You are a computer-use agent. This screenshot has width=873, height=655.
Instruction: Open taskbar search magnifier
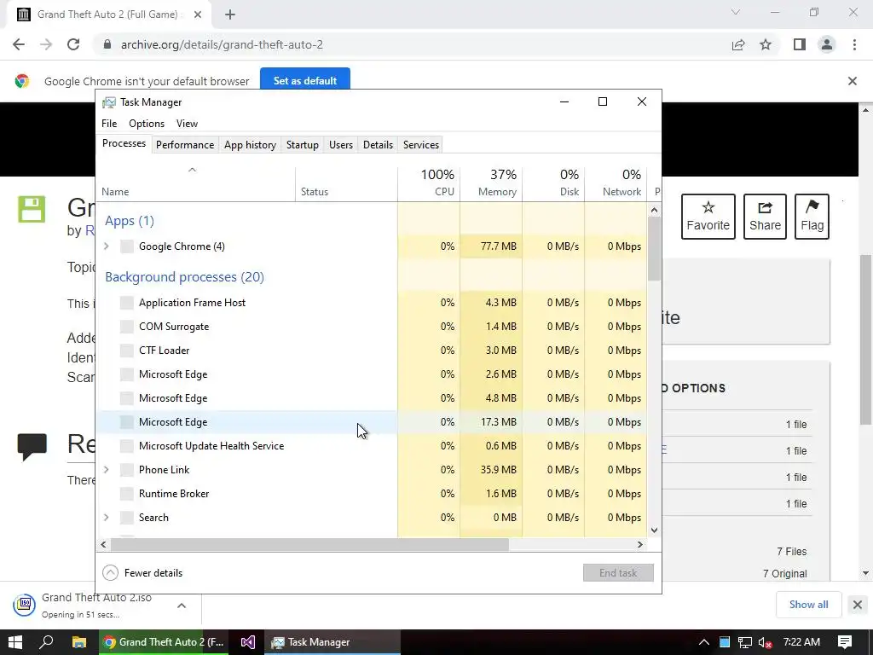[x=47, y=642]
